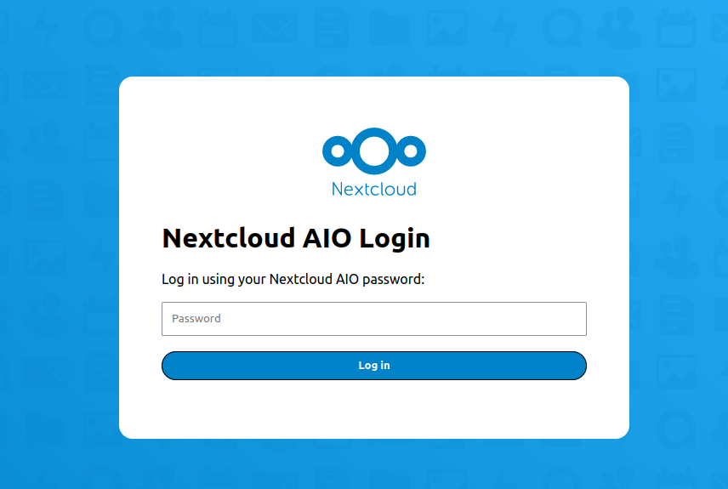Click the "Nextcloud" wordmark beneath the logo
The height and width of the screenshot is (489, 728).
[374, 189]
